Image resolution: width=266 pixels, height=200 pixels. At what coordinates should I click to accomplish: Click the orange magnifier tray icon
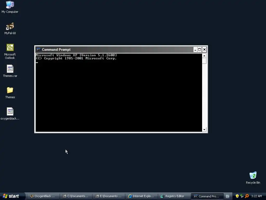point(247,196)
